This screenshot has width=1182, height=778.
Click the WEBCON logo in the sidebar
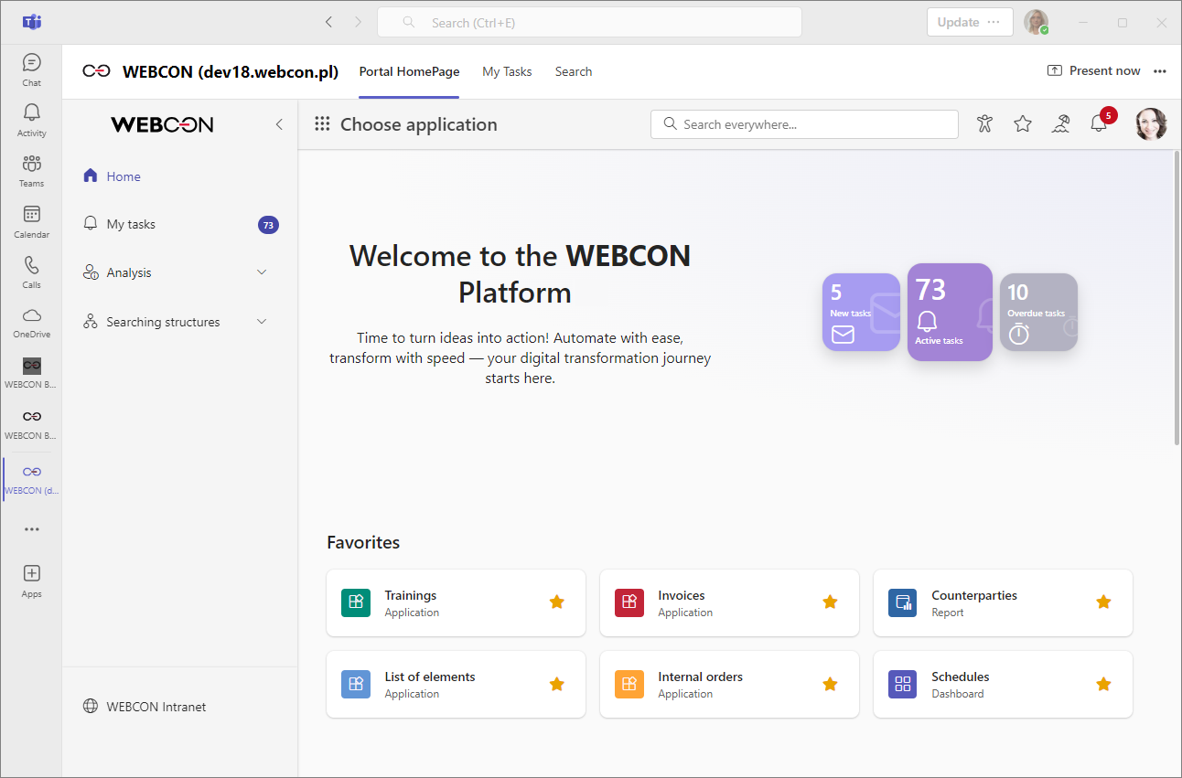(x=162, y=124)
